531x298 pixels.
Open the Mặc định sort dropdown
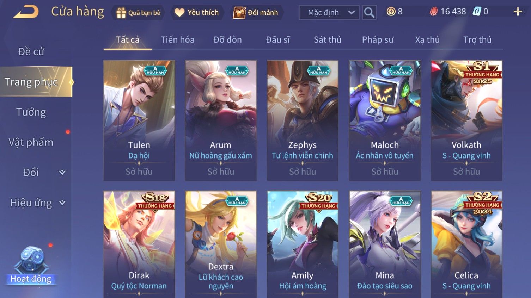point(329,13)
